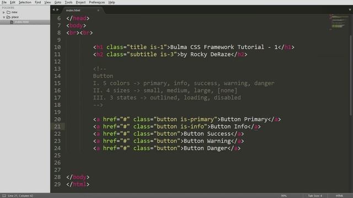Open the Tools menu
The width and height of the screenshot is (353, 198).
click(68, 2)
